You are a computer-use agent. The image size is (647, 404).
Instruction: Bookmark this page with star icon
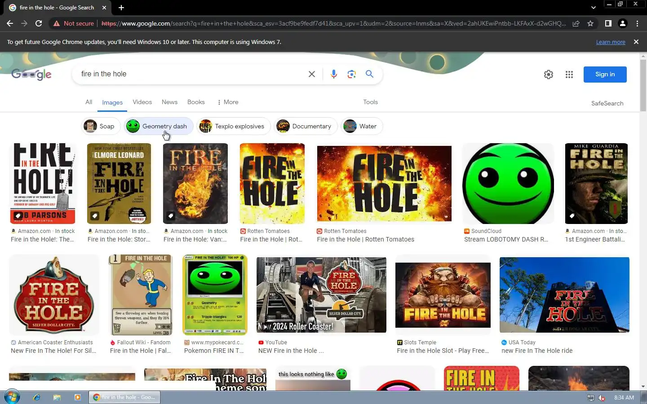pyautogui.click(x=590, y=23)
